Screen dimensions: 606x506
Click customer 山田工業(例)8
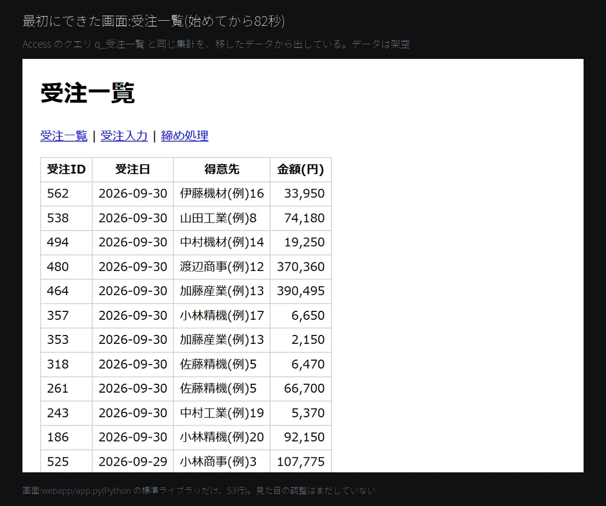[222, 218]
